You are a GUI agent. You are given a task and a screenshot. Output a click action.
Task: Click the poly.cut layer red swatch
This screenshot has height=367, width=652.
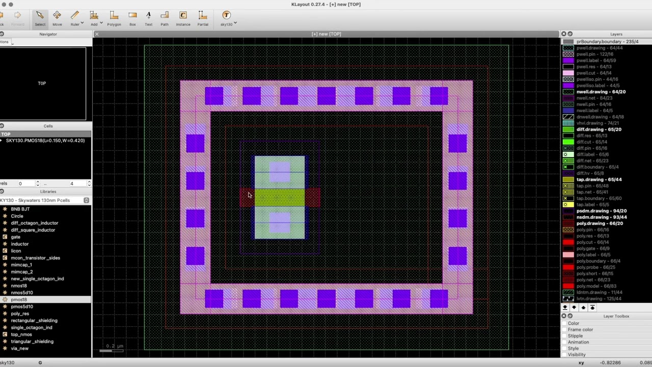568,242
